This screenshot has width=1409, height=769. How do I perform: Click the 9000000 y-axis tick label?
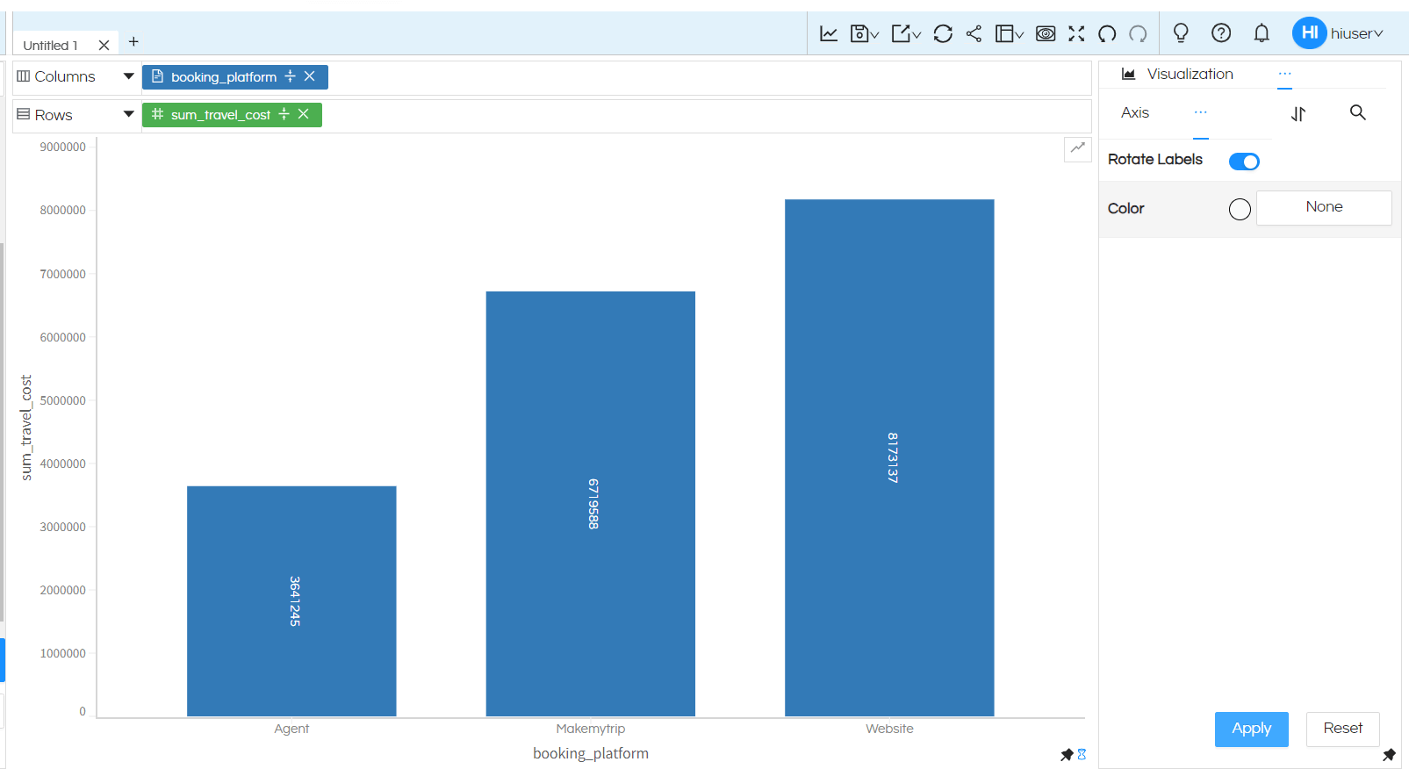pyautogui.click(x=63, y=147)
